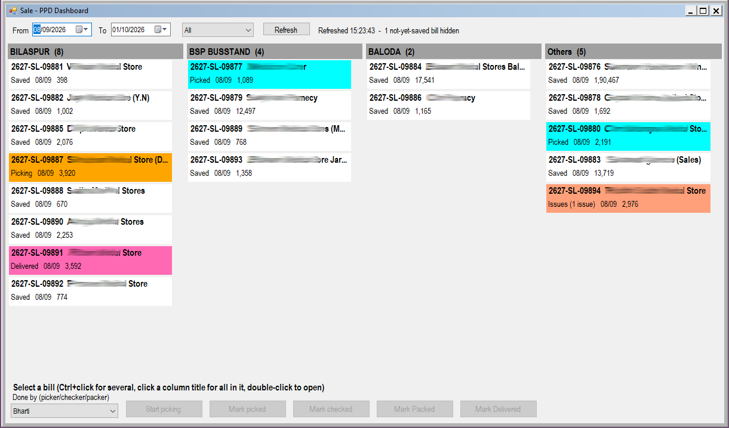
Task: Open the From date calendar picker
Action: pos(82,29)
